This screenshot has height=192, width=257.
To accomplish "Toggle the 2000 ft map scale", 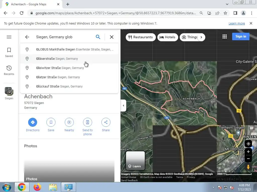I will click(x=234, y=174).
